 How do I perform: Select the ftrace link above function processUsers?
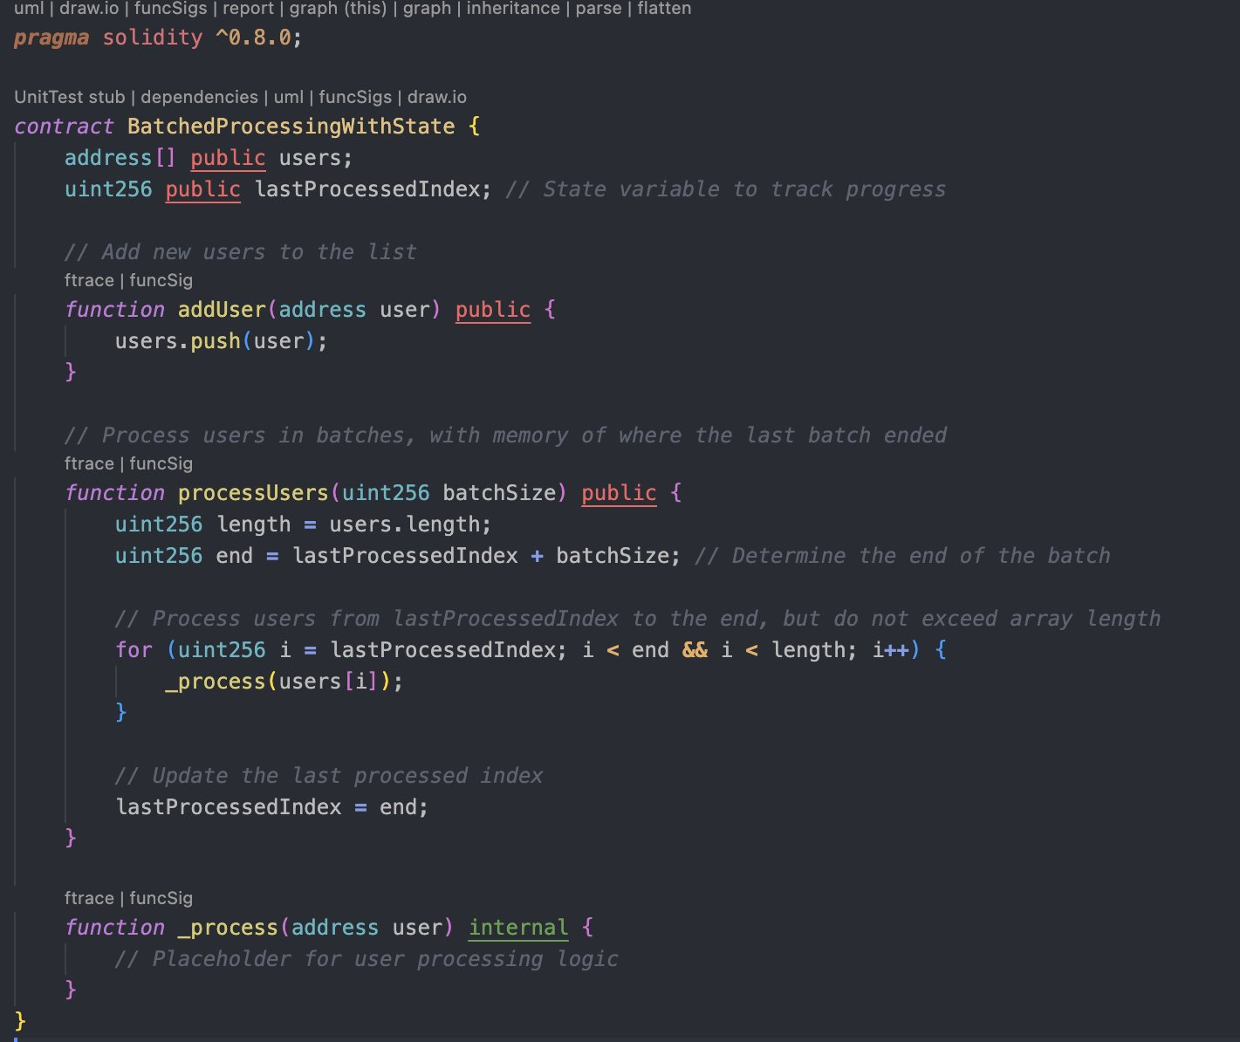pyautogui.click(x=89, y=463)
